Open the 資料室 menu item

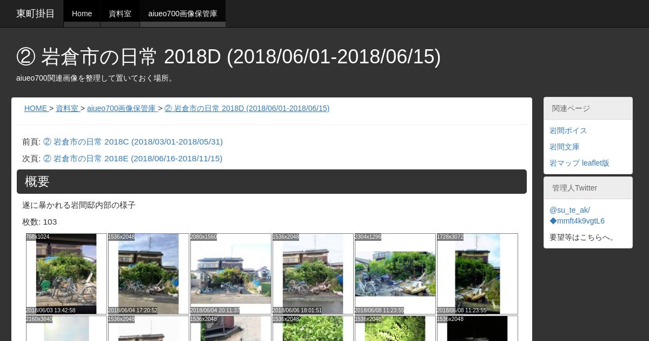coord(120,14)
